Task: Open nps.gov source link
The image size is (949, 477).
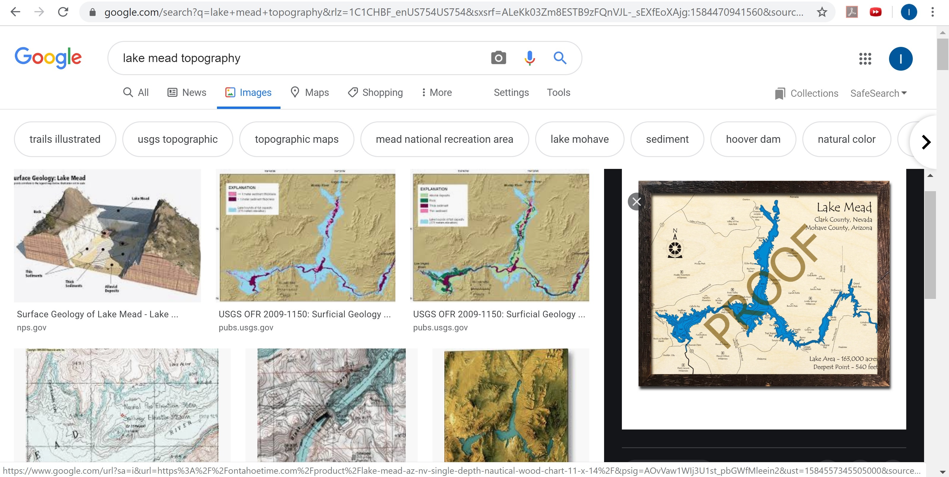Action: (31, 327)
